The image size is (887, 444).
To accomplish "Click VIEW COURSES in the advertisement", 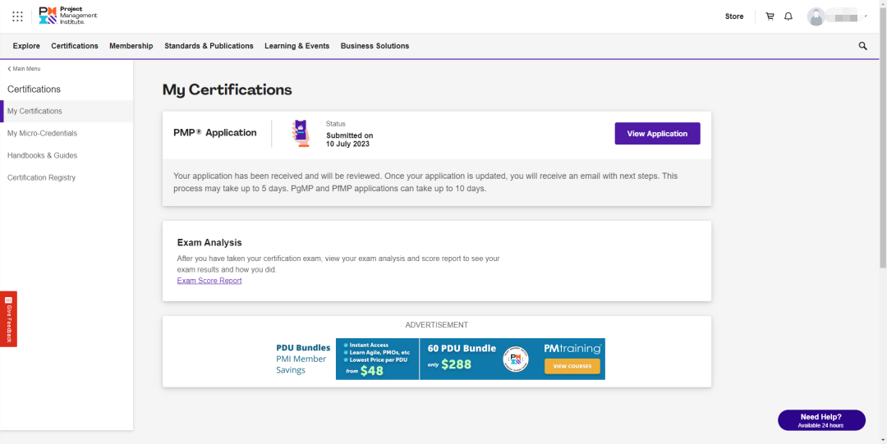I will point(572,367).
